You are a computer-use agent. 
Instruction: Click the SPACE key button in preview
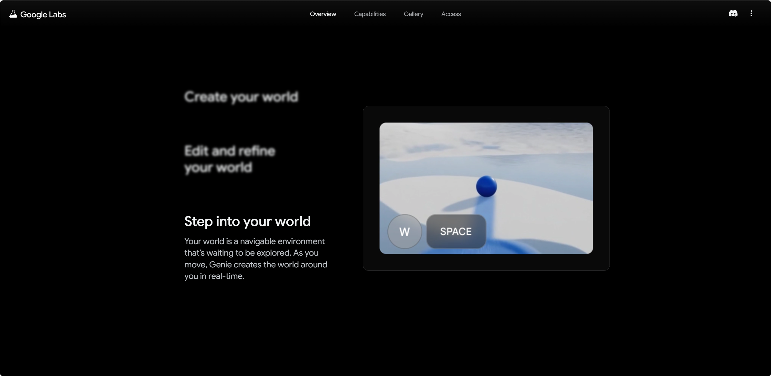(x=456, y=231)
